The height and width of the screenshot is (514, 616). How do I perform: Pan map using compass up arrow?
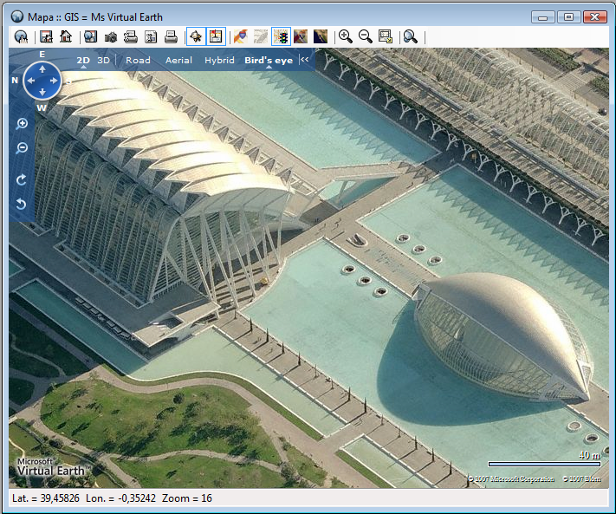tap(42, 68)
